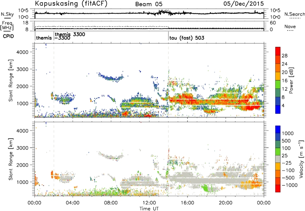The width and height of the screenshot is (305, 211).
Task: Click the 'tau (fast) 503' CPID annotation
Action: 187,38
